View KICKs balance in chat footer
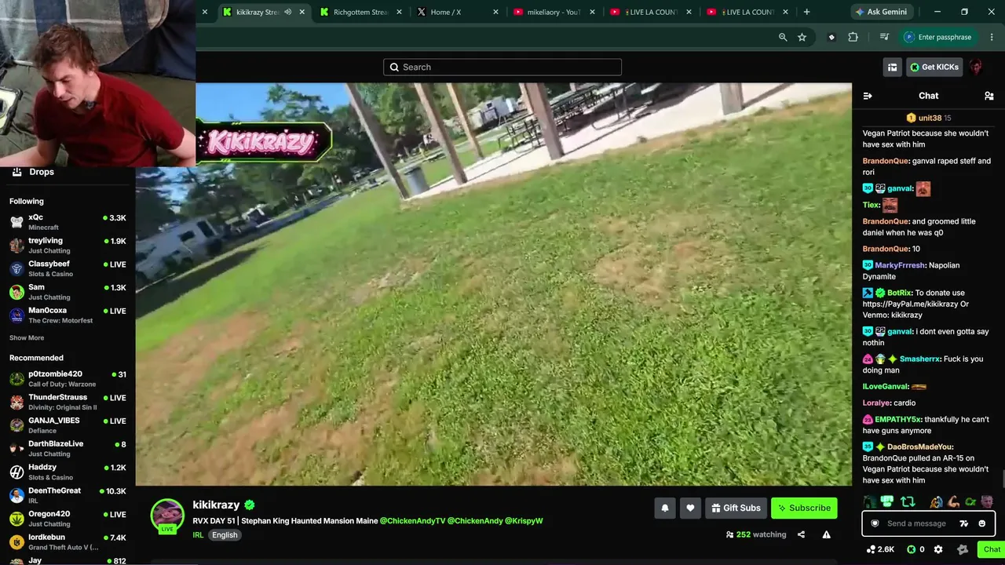This screenshot has height=565, width=1005. point(915,549)
